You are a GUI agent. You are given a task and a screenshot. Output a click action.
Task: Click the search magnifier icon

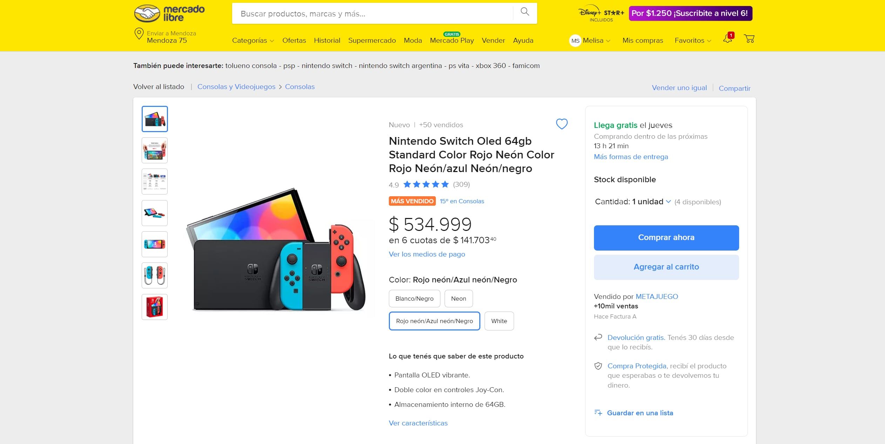point(525,12)
